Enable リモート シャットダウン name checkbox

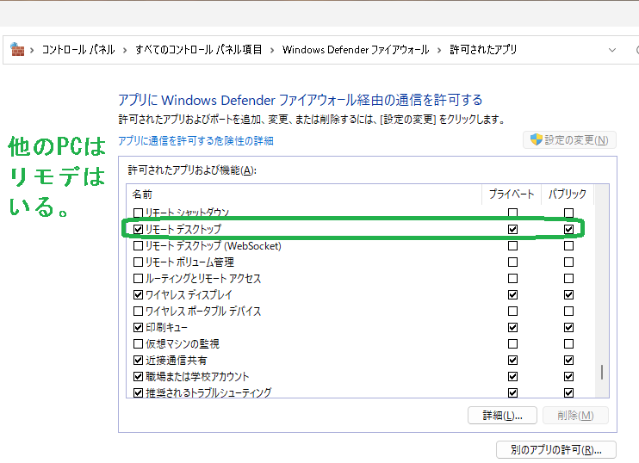pos(138,213)
